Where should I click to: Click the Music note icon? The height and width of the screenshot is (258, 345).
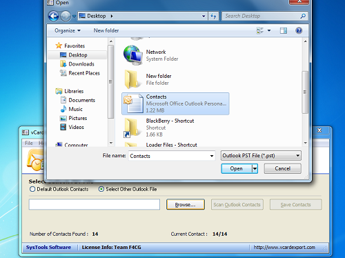(63, 109)
